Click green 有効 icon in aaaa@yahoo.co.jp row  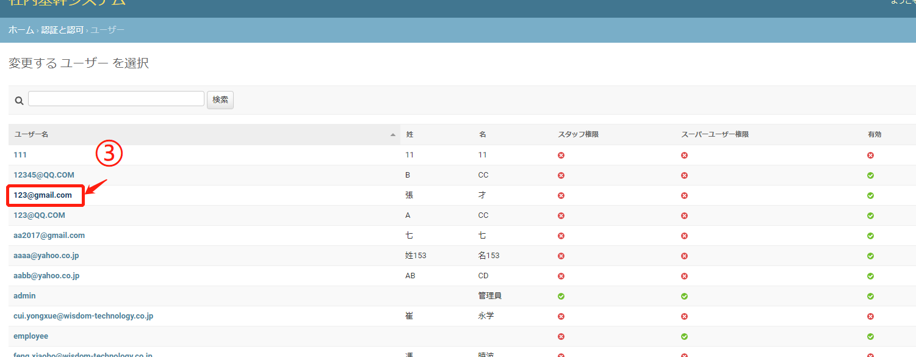[870, 256]
